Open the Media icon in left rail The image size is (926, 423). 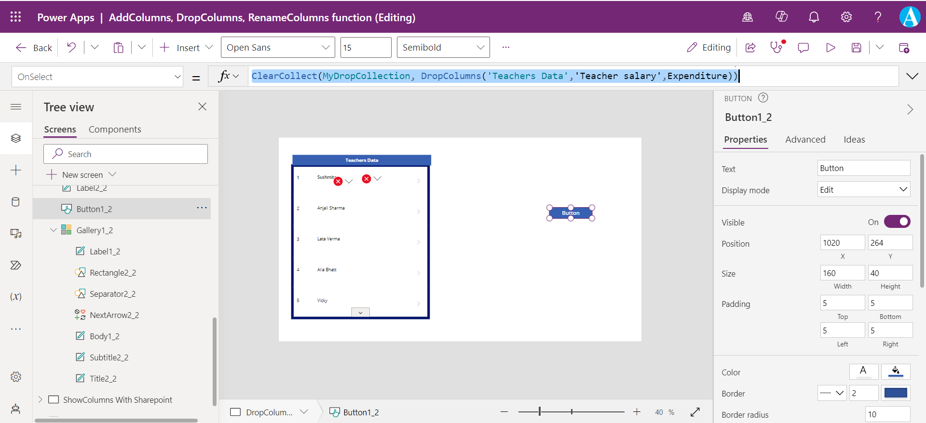(x=16, y=234)
